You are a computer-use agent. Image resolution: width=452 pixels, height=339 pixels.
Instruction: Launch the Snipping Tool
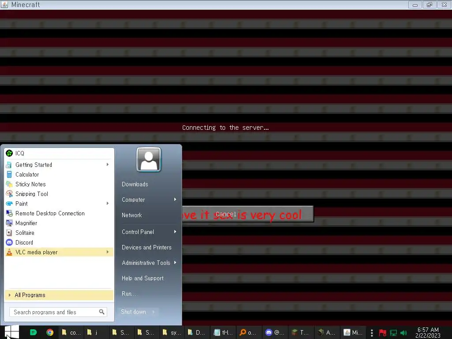click(59, 194)
